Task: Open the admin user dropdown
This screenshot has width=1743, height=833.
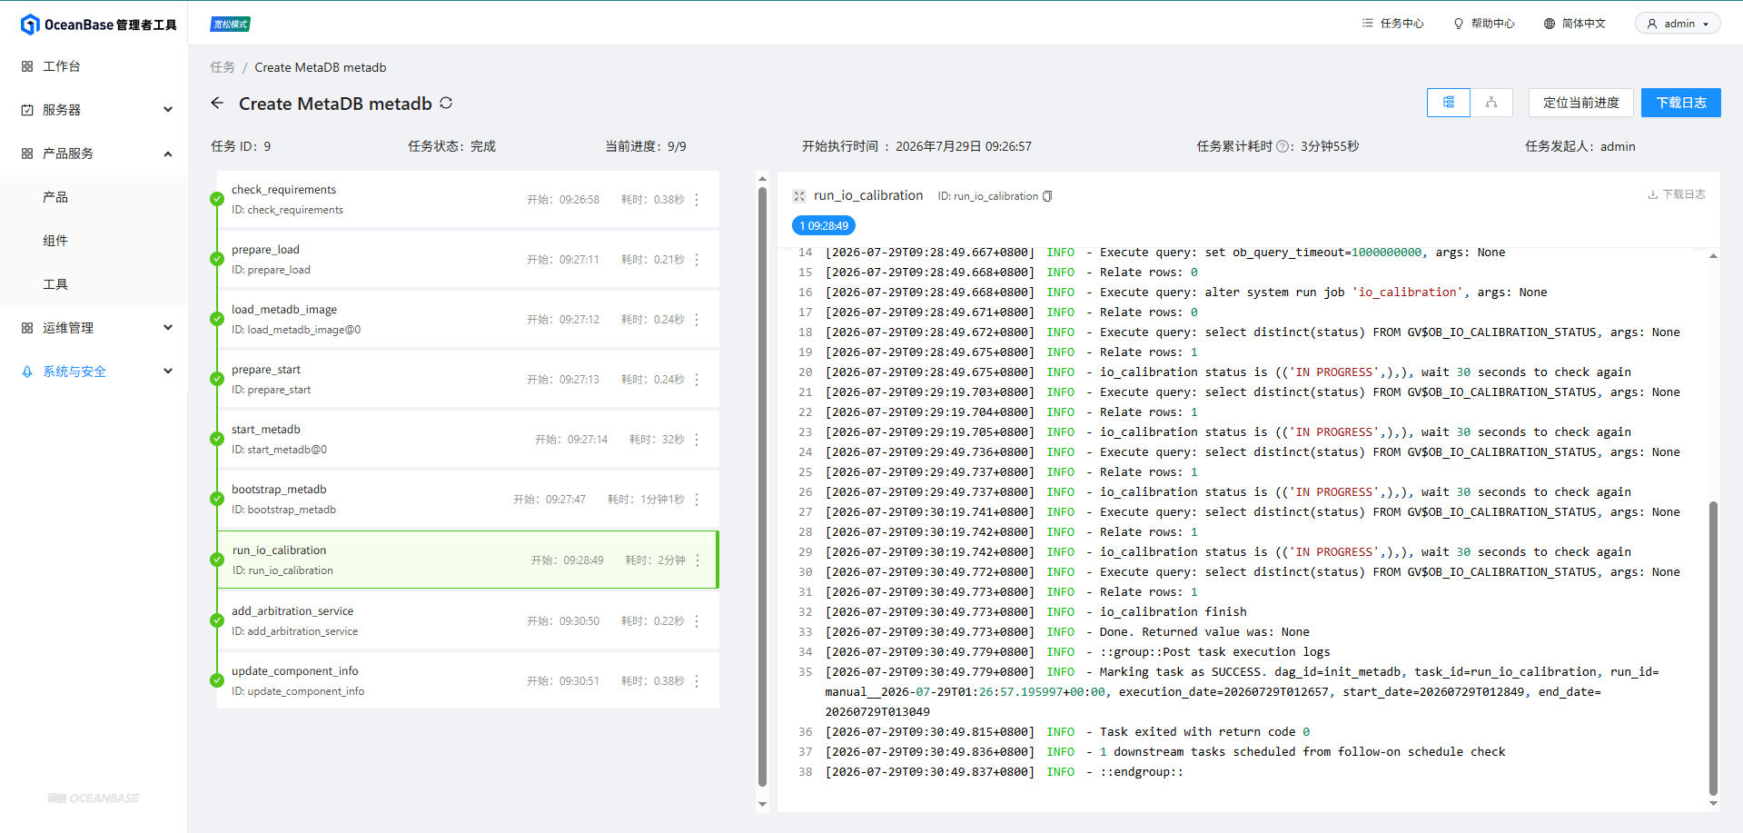Action: tap(1678, 24)
